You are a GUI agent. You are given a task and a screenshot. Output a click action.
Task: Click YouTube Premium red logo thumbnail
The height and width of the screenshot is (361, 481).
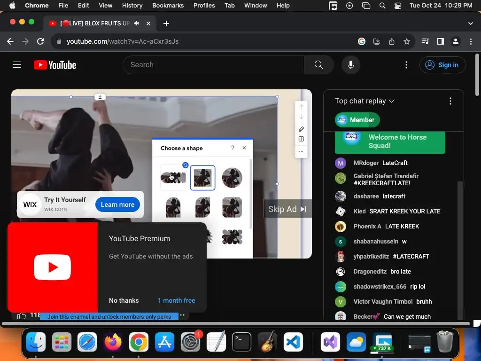coord(53,267)
